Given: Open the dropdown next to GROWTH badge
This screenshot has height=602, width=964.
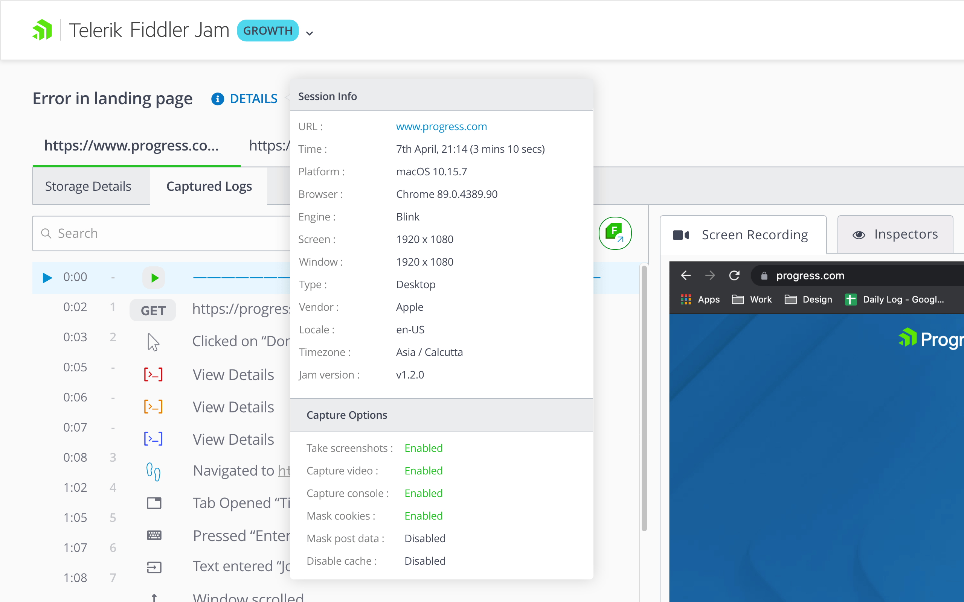Looking at the screenshot, I should tap(310, 33).
